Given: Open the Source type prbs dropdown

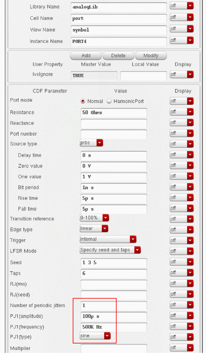Looking at the screenshot, I should pos(91,143).
